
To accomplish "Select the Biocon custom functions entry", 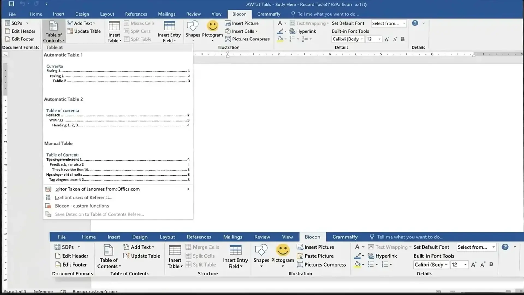I will point(82,206).
